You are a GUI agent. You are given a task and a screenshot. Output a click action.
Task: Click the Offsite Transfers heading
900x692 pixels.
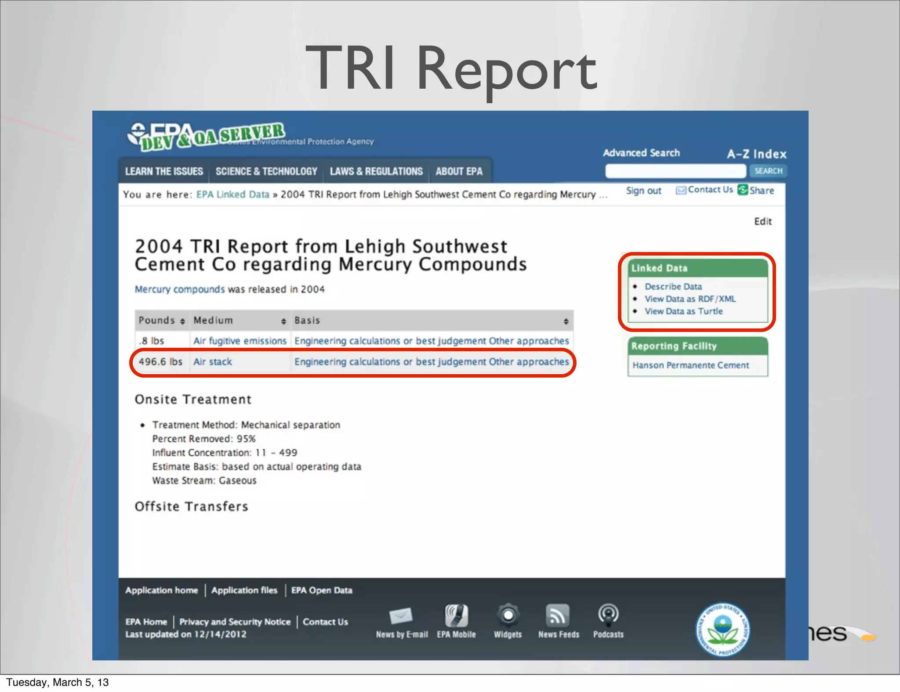191,507
